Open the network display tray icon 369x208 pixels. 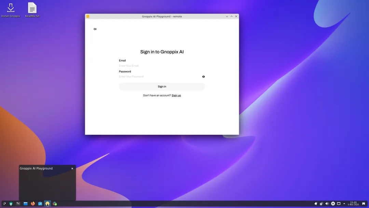(x=339, y=204)
